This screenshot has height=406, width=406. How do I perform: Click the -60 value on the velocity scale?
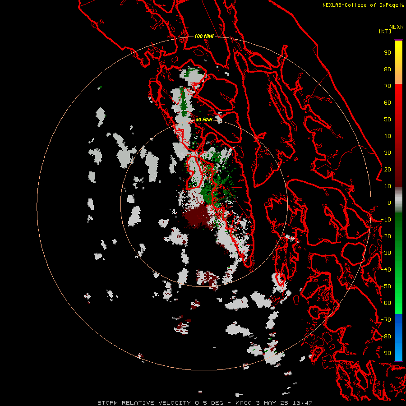click(x=386, y=303)
